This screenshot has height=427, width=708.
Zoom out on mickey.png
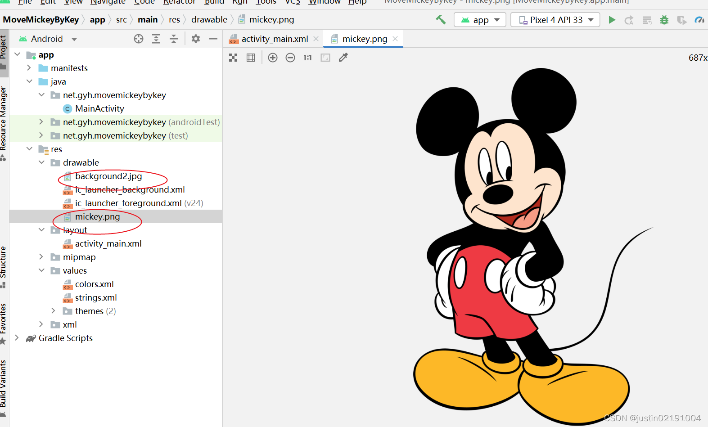[290, 58]
